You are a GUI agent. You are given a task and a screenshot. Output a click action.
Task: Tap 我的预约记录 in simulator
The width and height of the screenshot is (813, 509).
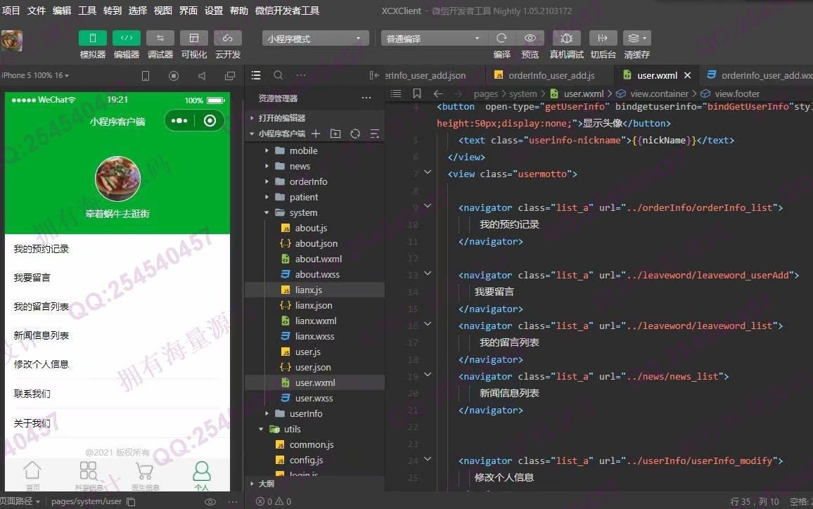(41, 250)
